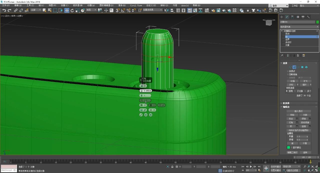Click the Undo arrow in the toolbar
This screenshot has height=173, width=320.
pos(4,10)
